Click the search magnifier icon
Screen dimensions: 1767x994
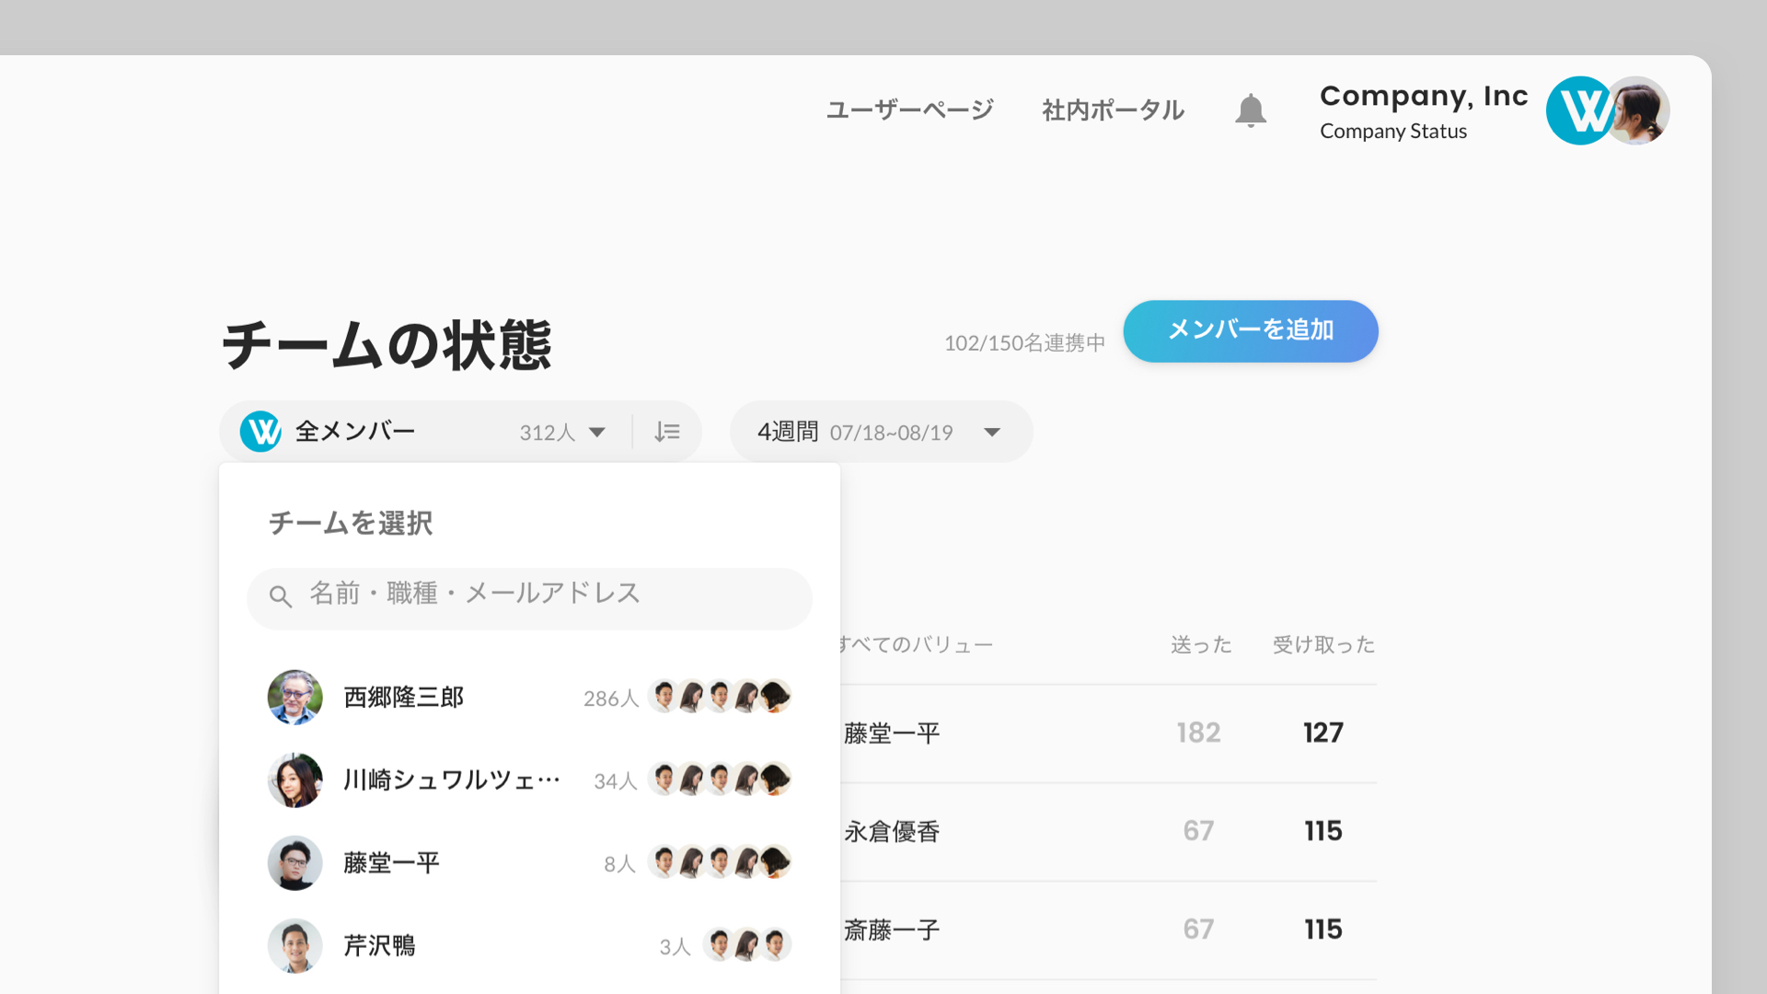click(x=281, y=596)
